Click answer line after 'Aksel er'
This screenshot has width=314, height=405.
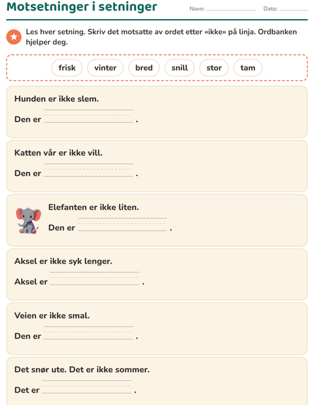tap(95, 278)
